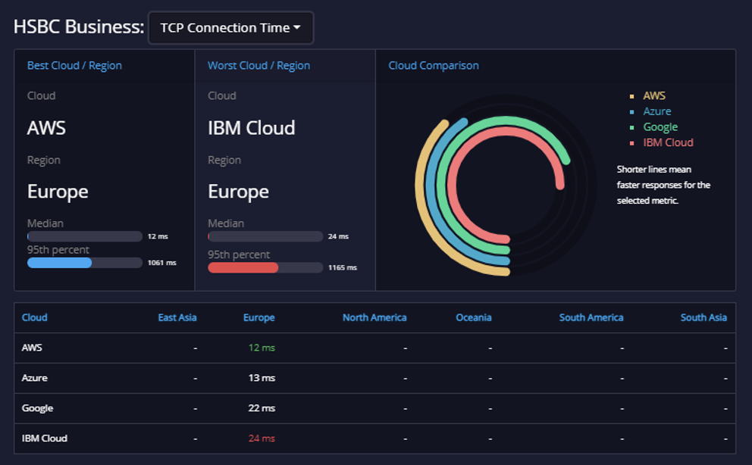The width and height of the screenshot is (752, 465).
Task: Click the Best Cloud / Region header
Action: (74, 66)
